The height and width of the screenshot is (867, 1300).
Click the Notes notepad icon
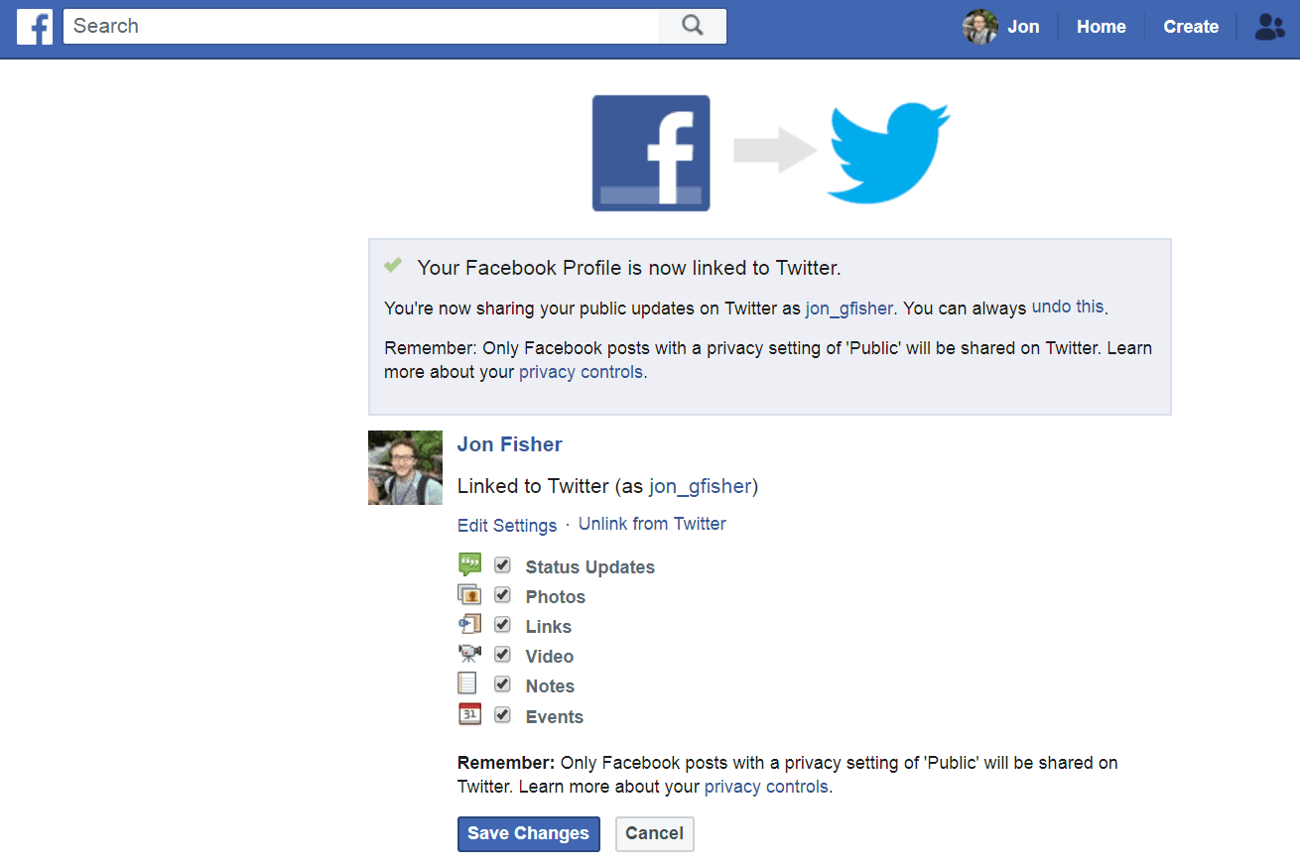467,684
